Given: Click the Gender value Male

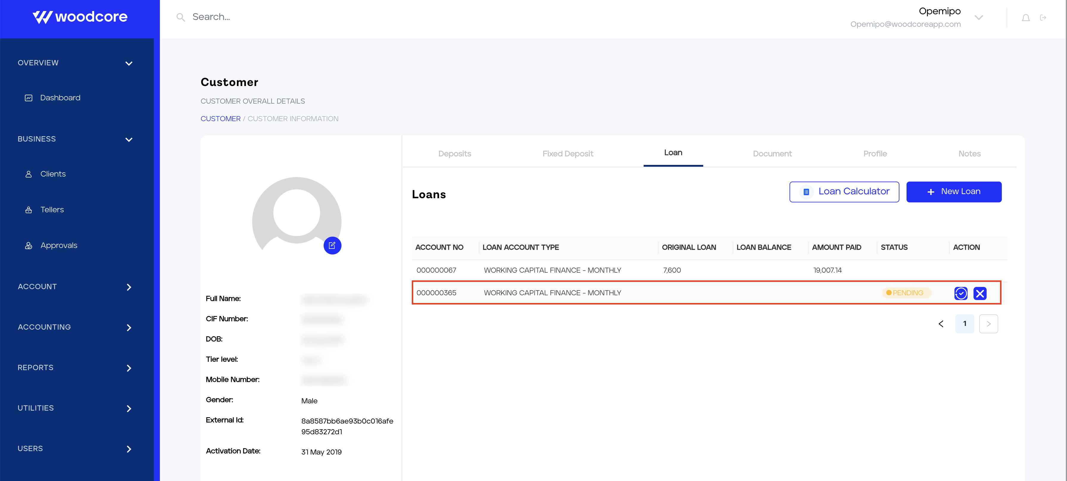Looking at the screenshot, I should [x=309, y=401].
